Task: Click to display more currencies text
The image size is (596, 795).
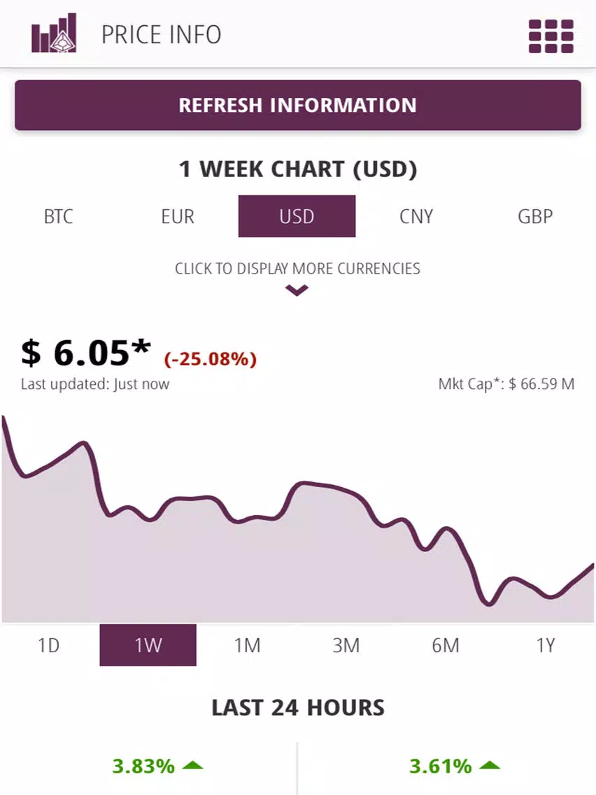Action: tap(297, 268)
